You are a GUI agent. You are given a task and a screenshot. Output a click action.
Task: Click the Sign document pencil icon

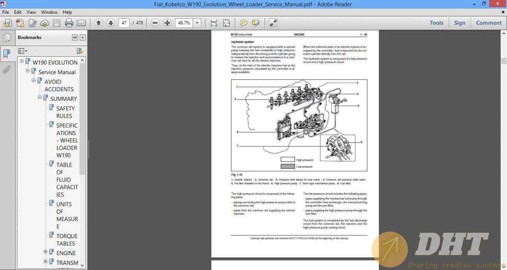32,23
